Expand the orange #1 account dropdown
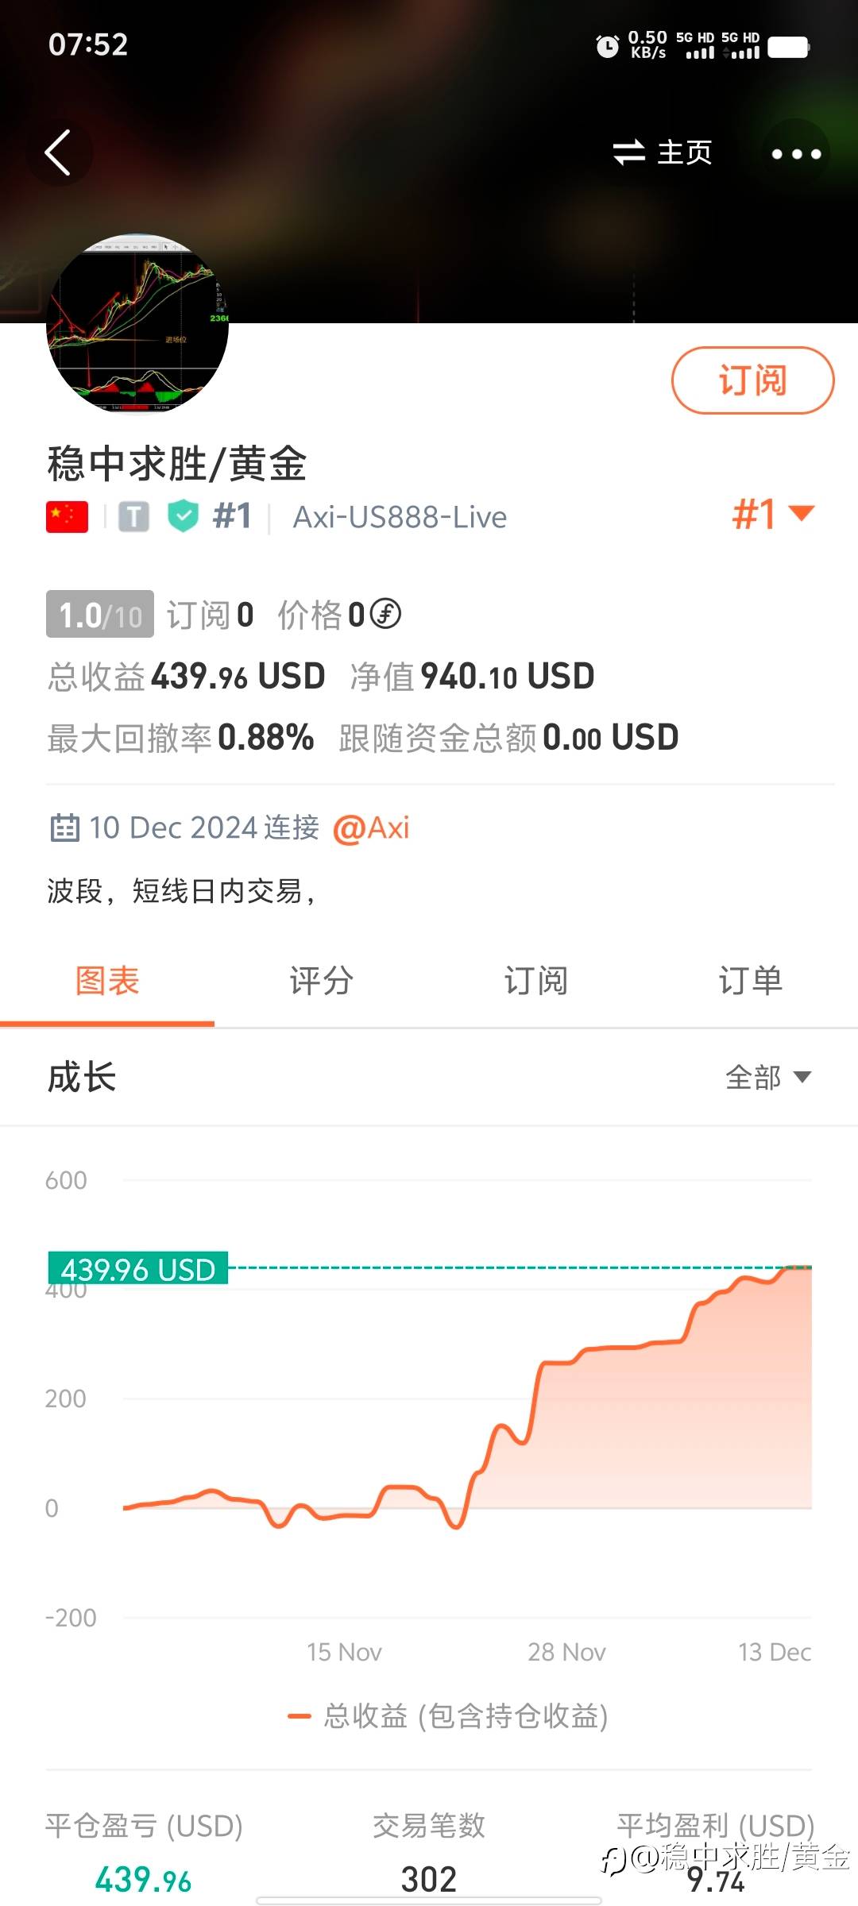 (x=773, y=514)
